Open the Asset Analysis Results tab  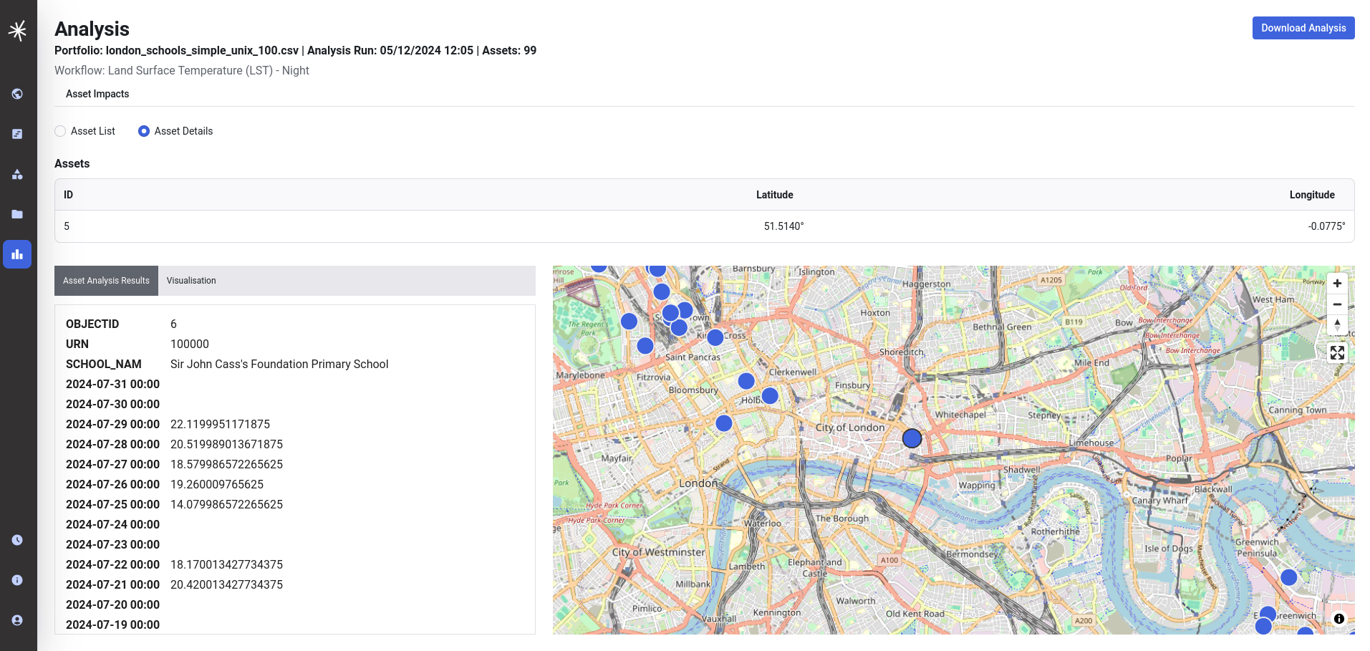(x=106, y=281)
